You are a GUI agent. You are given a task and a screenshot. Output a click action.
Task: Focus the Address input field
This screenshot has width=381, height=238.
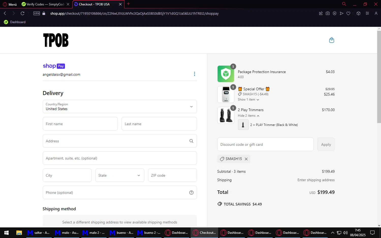click(x=120, y=141)
